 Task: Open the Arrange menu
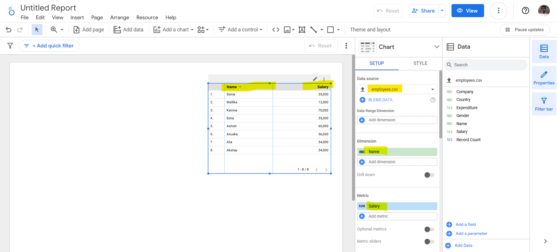click(119, 17)
